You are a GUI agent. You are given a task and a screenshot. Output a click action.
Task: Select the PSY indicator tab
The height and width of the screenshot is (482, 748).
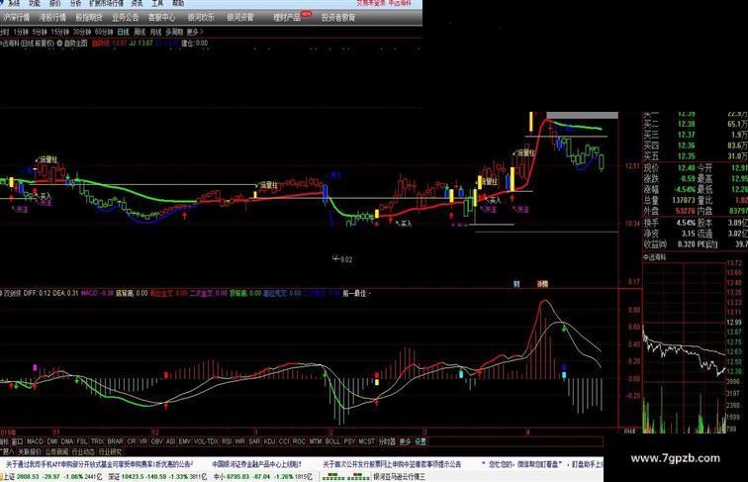pyautogui.click(x=349, y=441)
